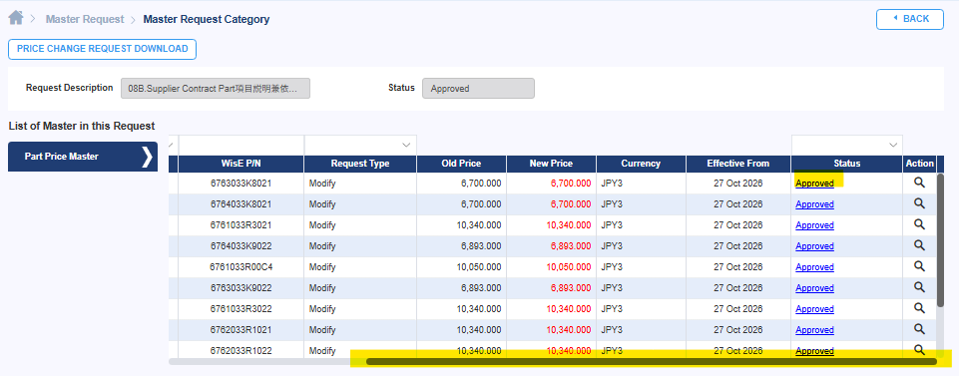Image resolution: width=959 pixels, height=376 pixels.
Task: Select part number cell 6764033K9022
Action: [x=240, y=245]
